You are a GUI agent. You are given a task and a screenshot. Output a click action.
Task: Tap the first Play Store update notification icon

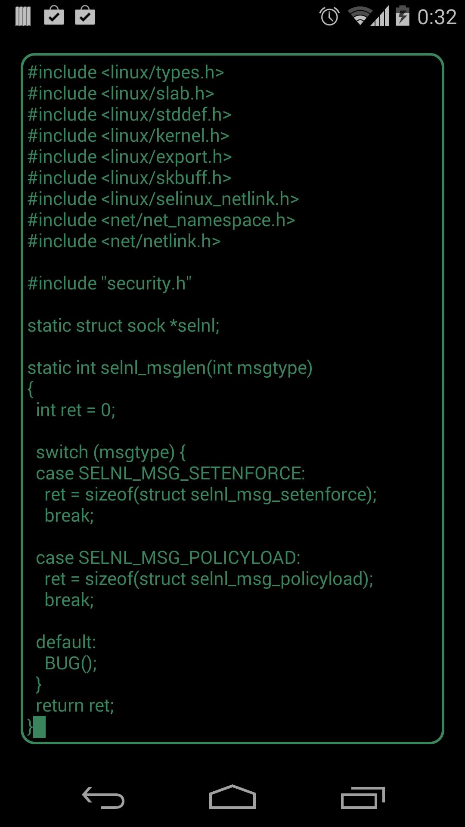(x=55, y=17)
